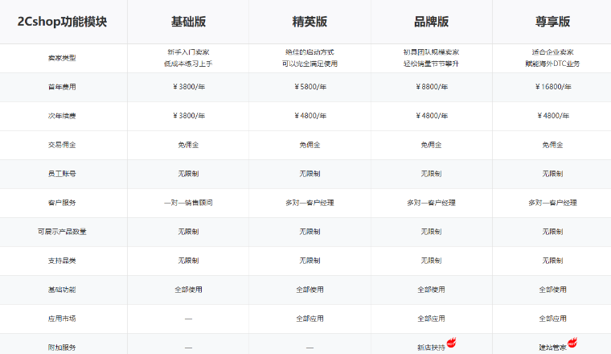Click the HOT flame icon beside 建站管家
This screenshot has height=354, width=611.
572,343
